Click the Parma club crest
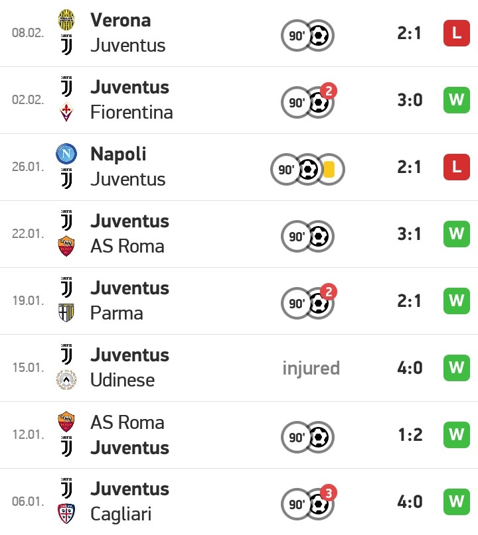 (66, 313)
